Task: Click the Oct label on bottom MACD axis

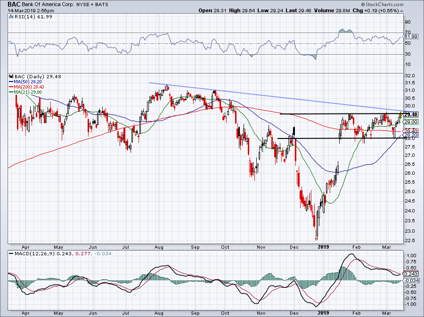Action: tap(225, 313)
